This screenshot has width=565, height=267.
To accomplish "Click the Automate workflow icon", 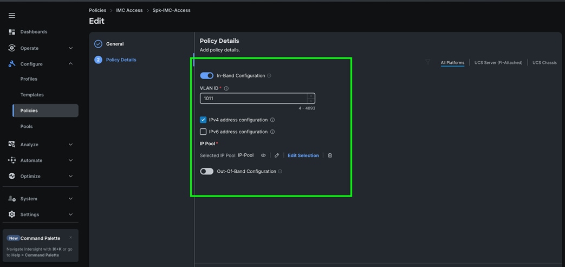I will coord(12,160).
